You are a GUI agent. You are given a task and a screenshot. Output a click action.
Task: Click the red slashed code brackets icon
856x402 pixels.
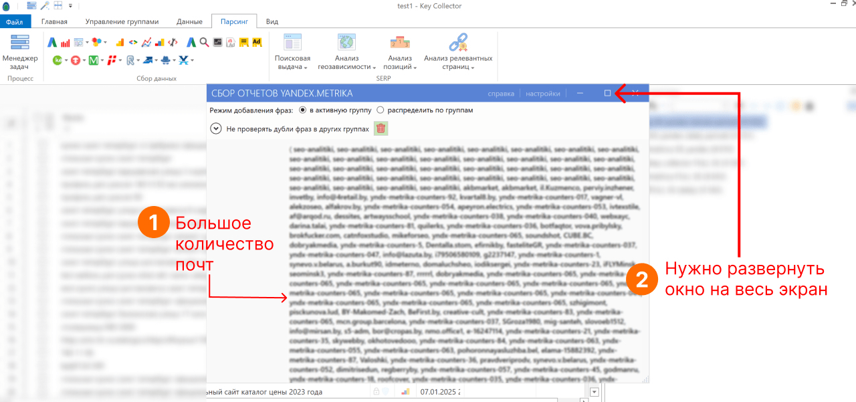(173, 42)
